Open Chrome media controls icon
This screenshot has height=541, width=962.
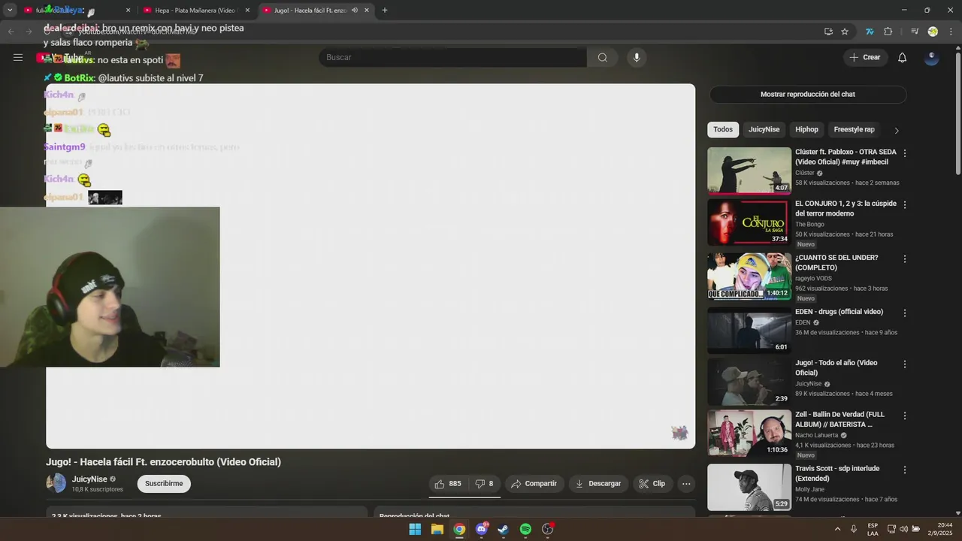coord(915,32)
